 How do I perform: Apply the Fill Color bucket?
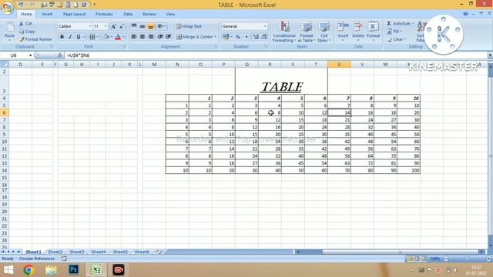106,37
